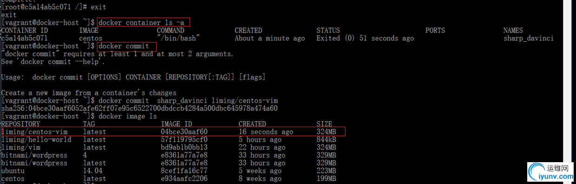Click liming/hello-world repository row
This screenshot has height=184, width=576.
[36, 140]
